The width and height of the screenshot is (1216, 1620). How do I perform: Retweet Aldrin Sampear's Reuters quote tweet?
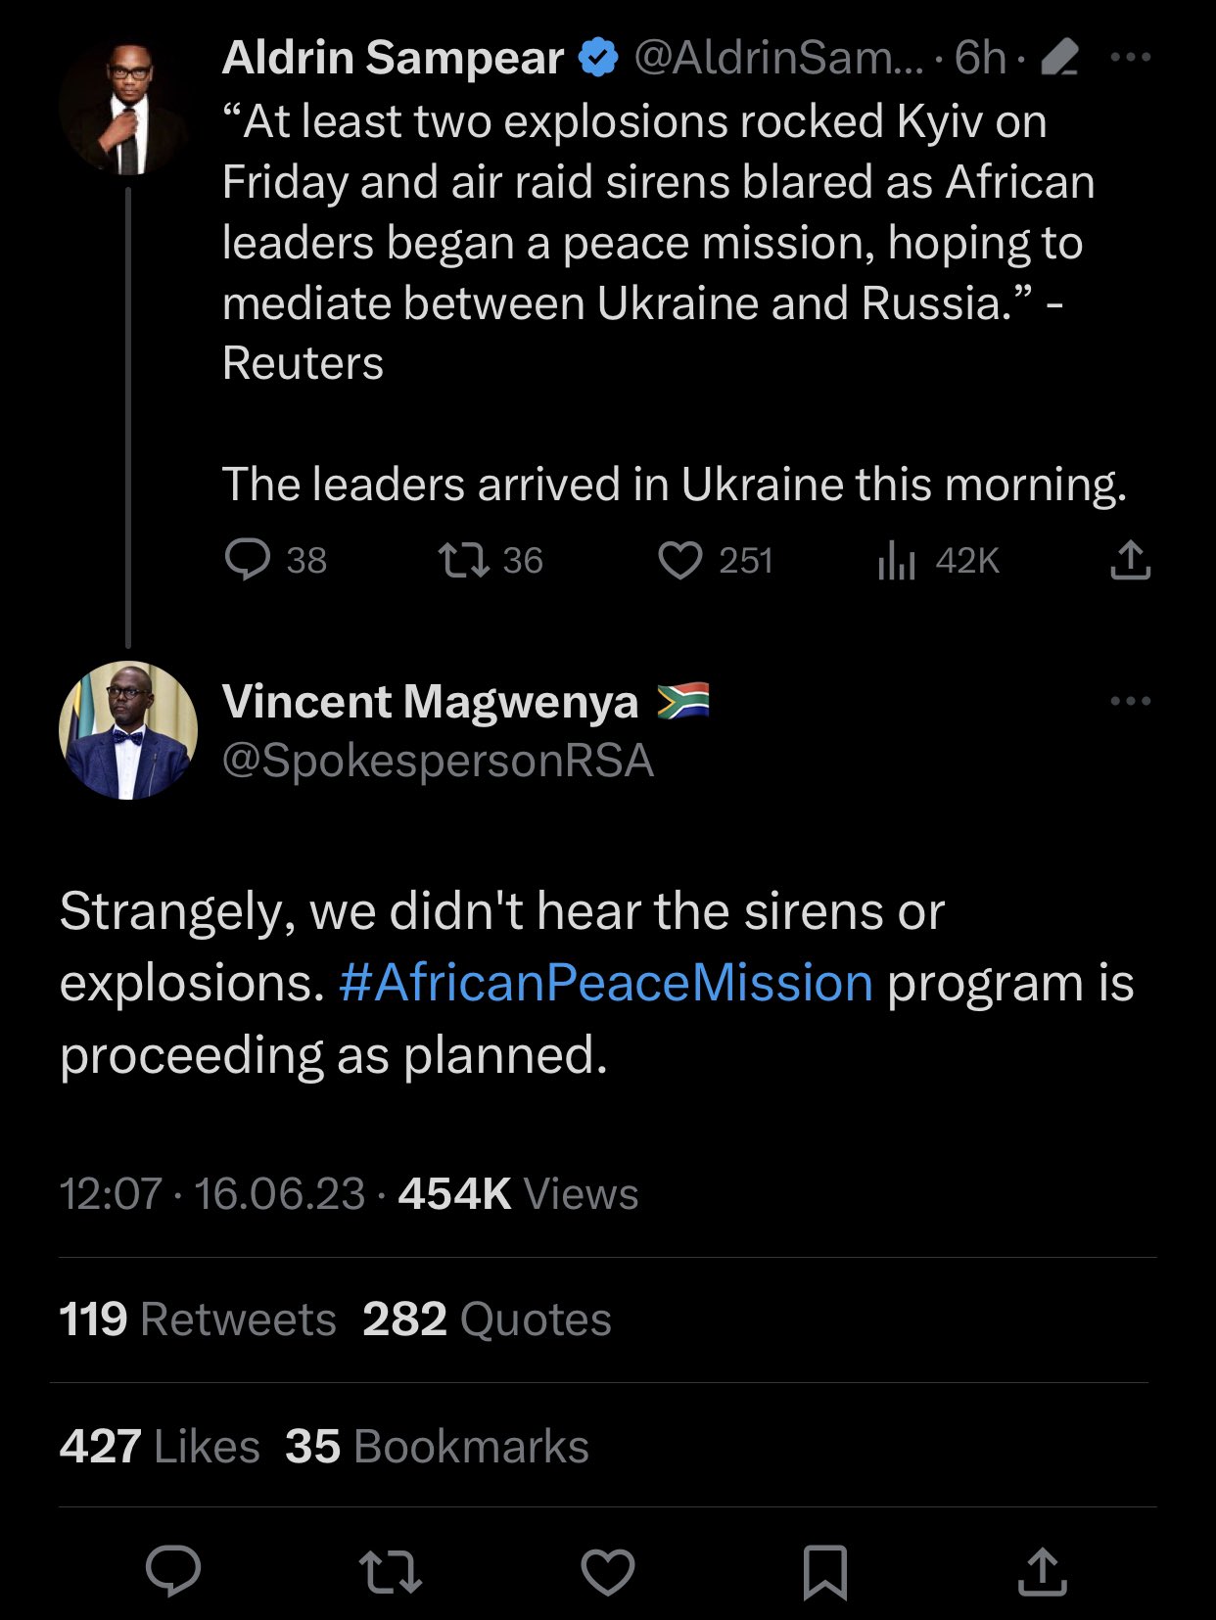(x=463, y=560)
